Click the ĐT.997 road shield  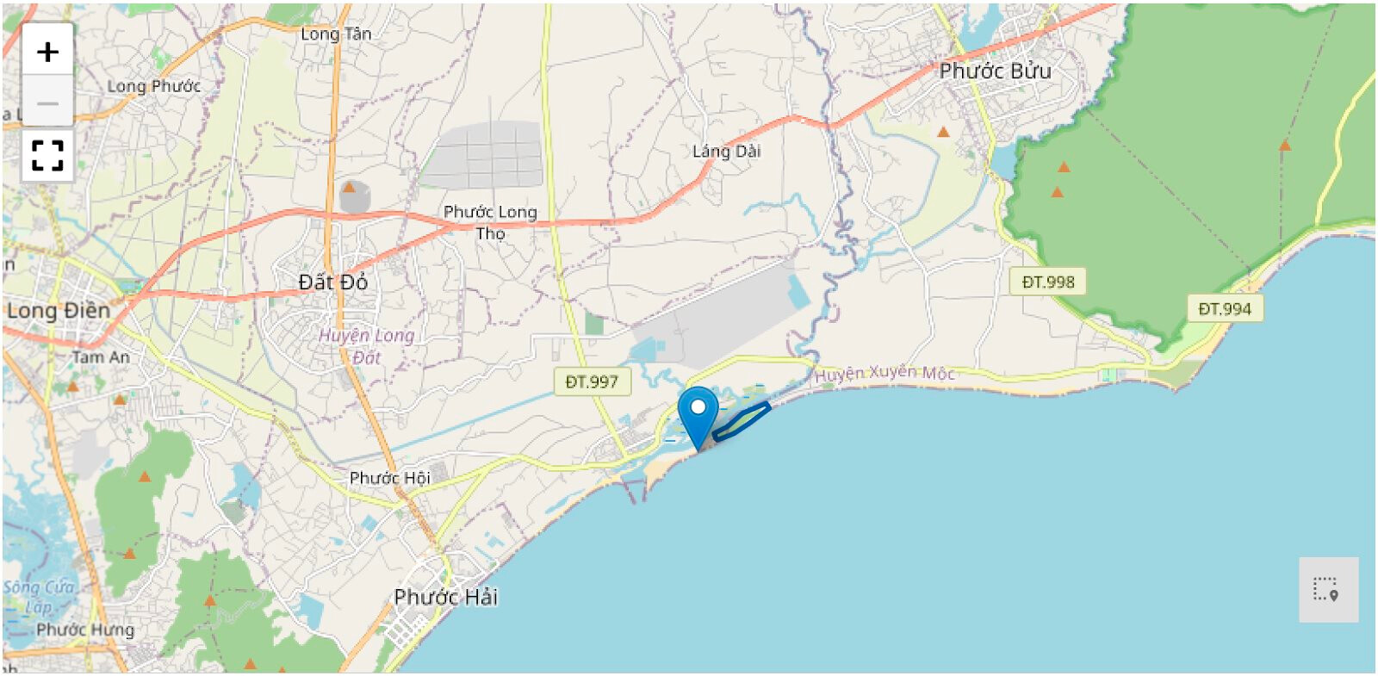tap(592, 381)
